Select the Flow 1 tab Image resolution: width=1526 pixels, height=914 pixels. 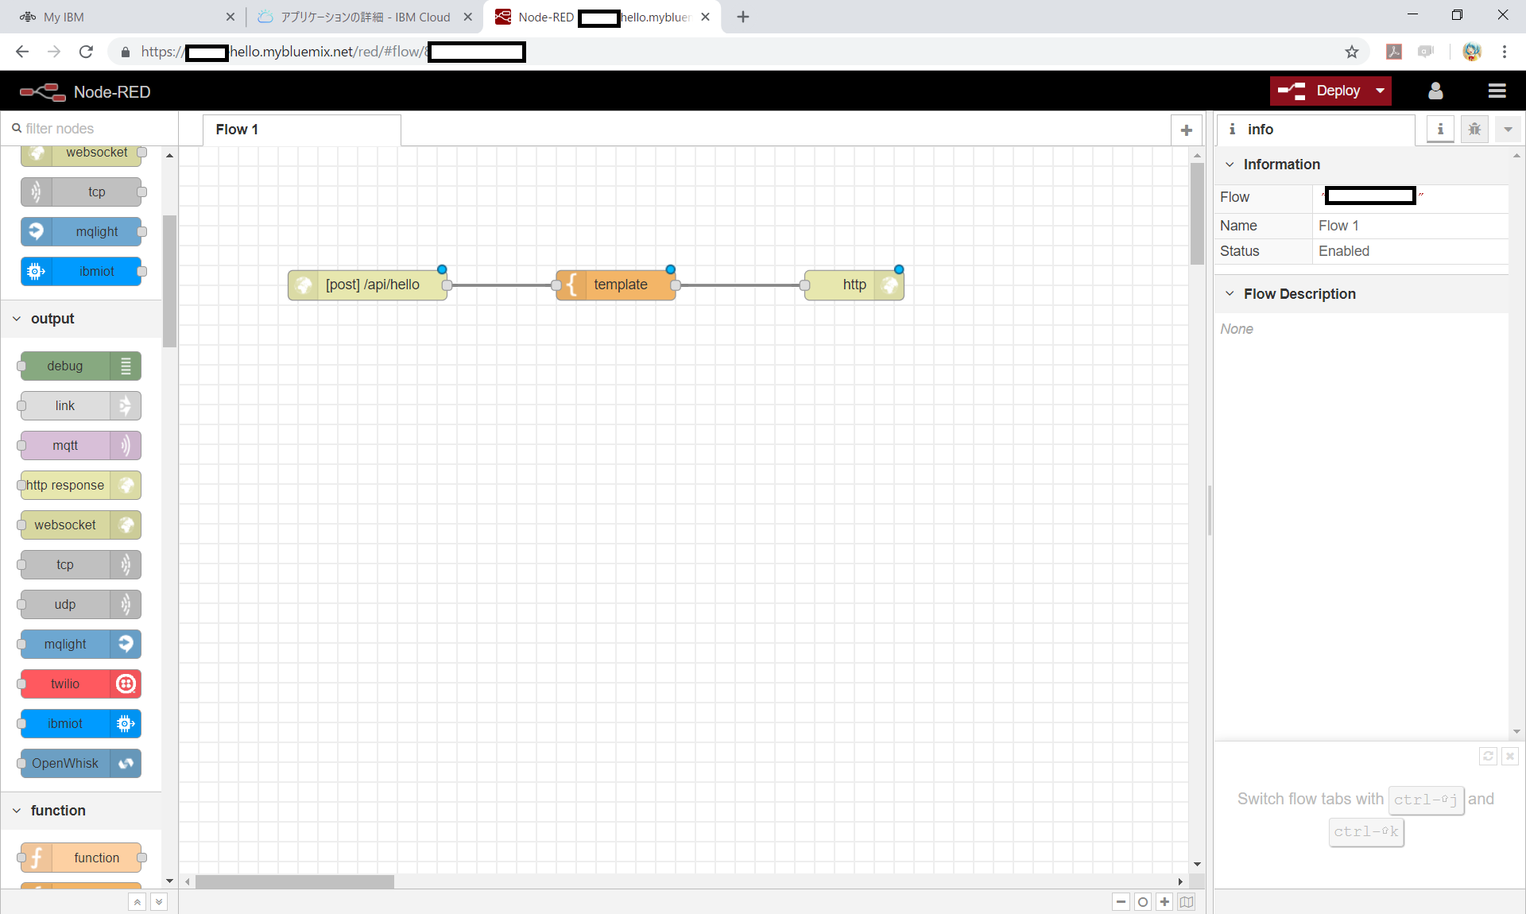pos(237,129)
